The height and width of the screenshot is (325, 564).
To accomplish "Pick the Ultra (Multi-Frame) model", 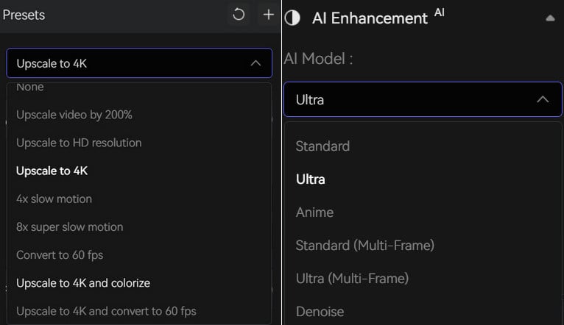I will coord(352,278).
